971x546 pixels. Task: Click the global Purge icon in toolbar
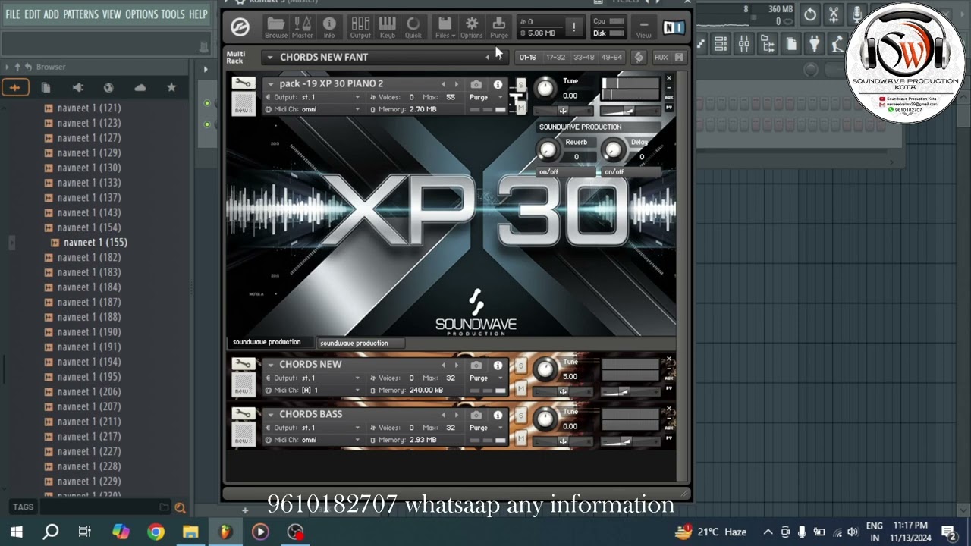pos(499,27)
